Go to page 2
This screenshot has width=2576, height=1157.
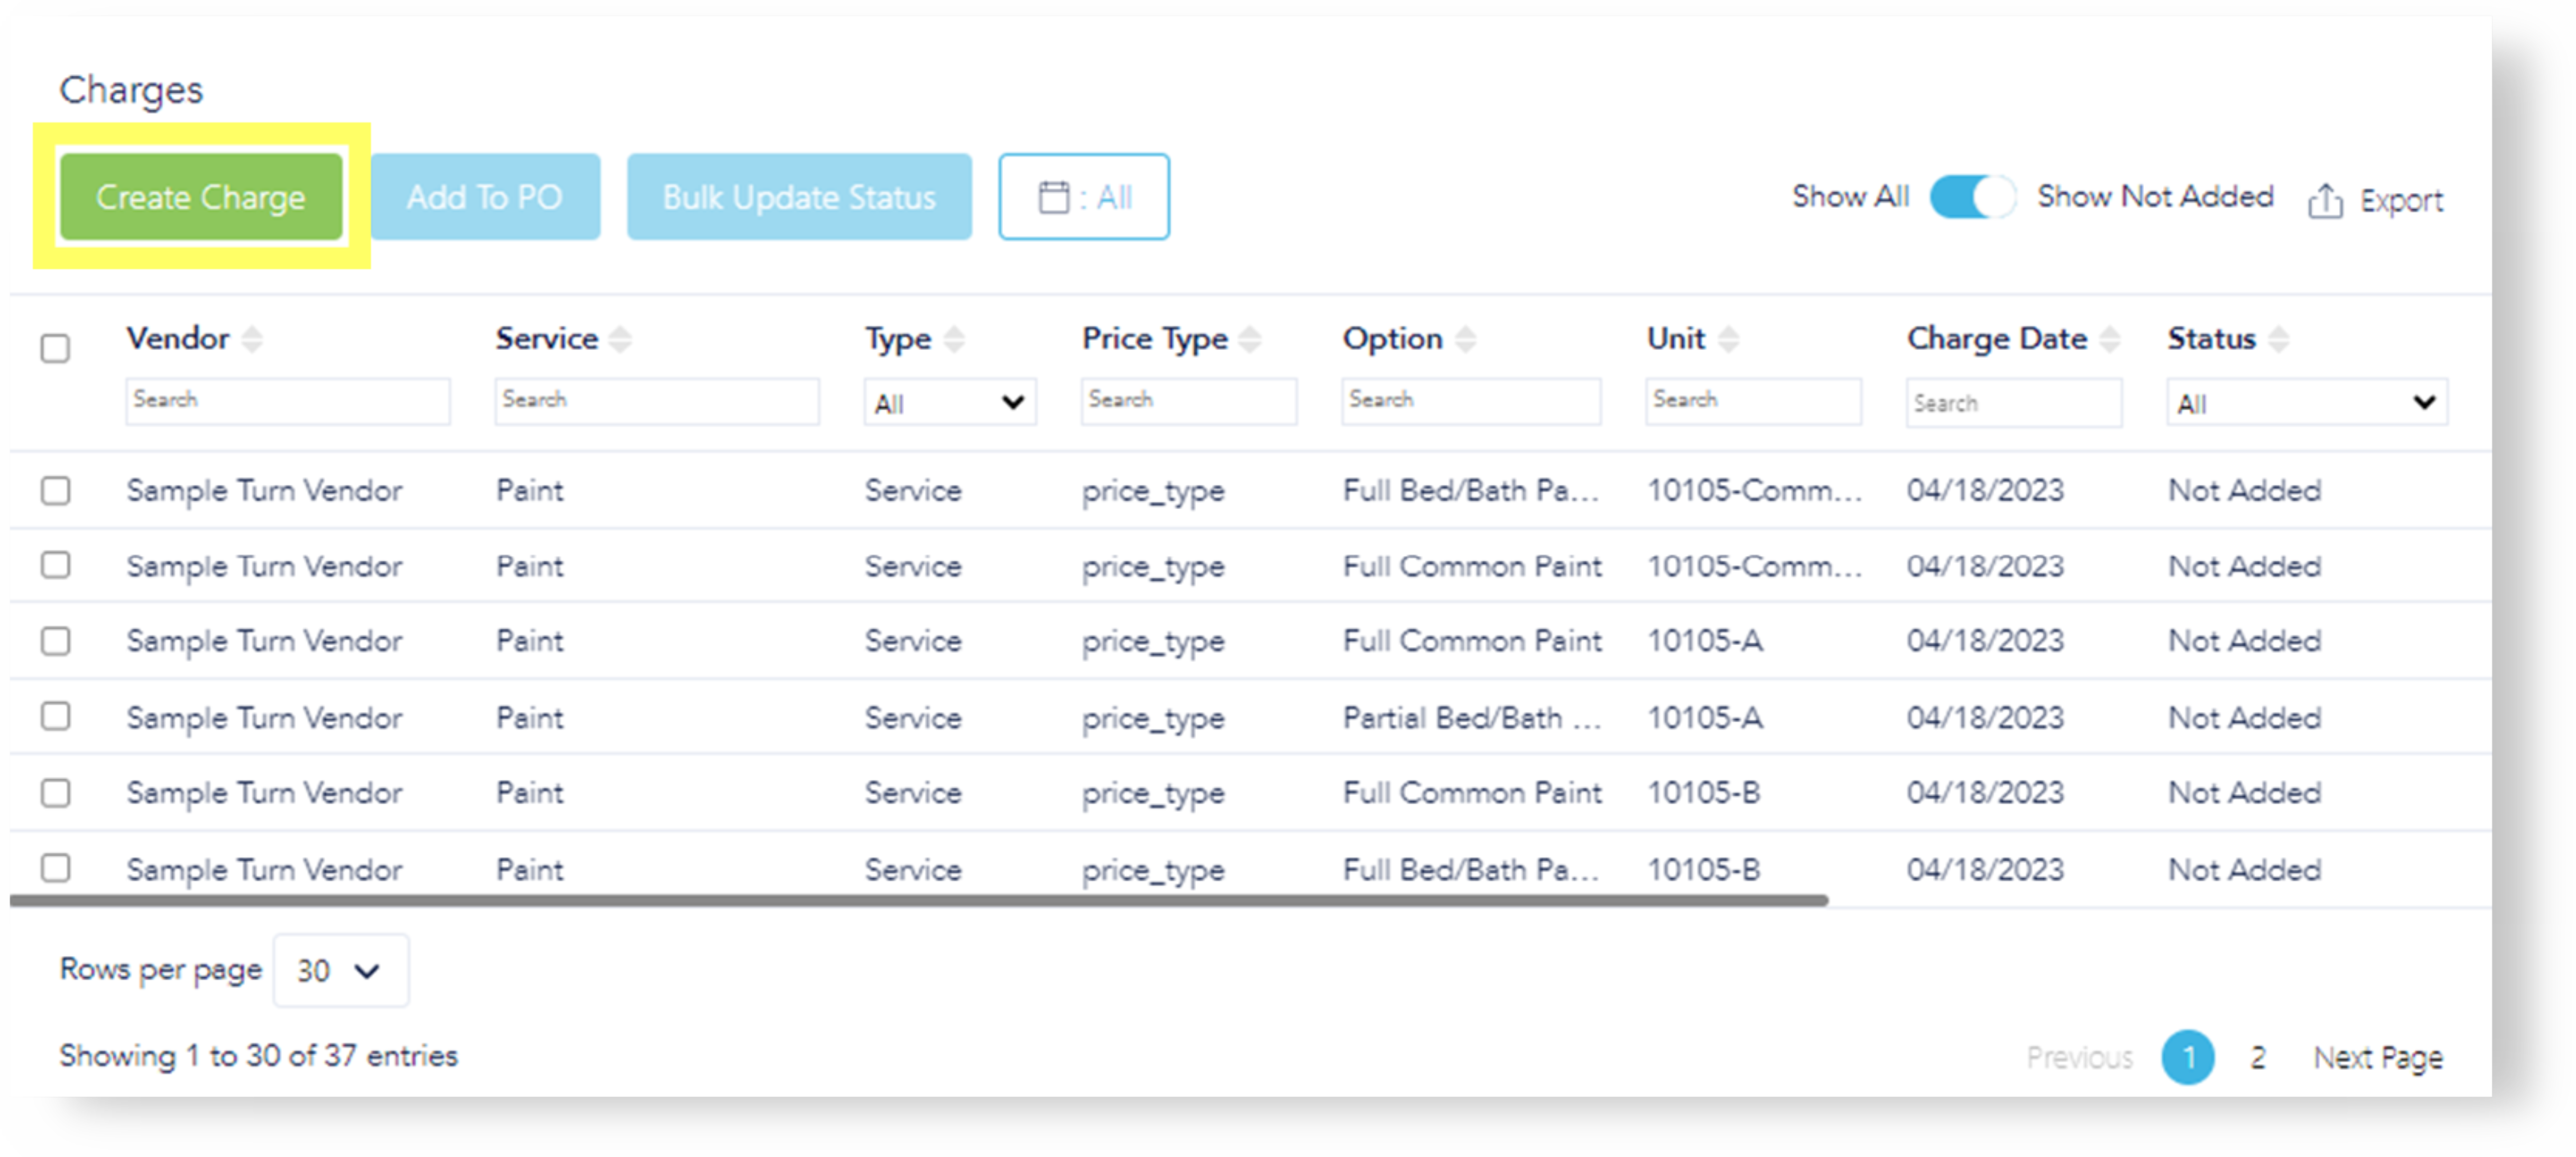click(x=2258, y=1057)
